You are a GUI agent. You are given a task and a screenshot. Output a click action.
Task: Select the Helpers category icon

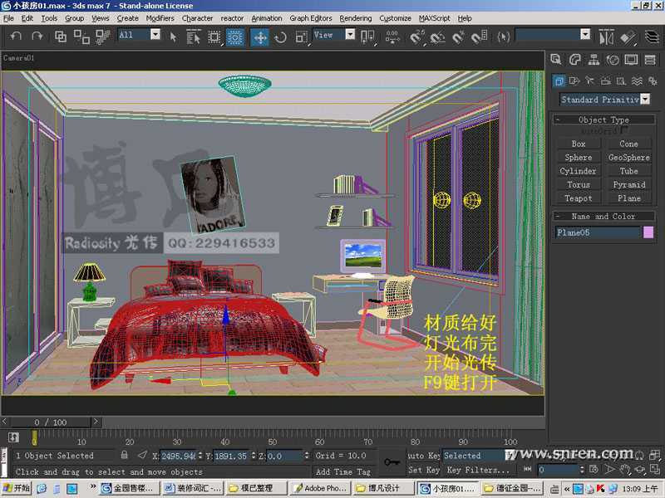point(621,81)
